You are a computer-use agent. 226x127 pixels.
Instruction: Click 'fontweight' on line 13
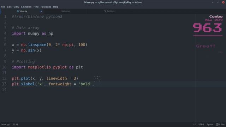point(60,84)
